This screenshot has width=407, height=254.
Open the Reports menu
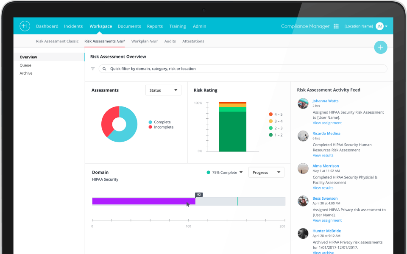[x=155, y=26]
